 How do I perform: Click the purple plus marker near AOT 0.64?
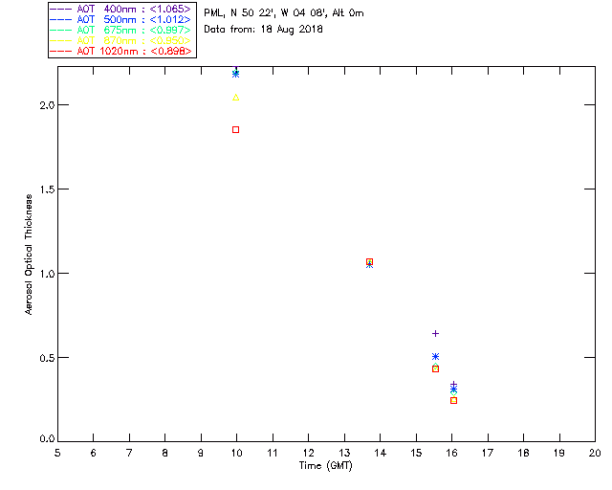click(x=436, y=333)
